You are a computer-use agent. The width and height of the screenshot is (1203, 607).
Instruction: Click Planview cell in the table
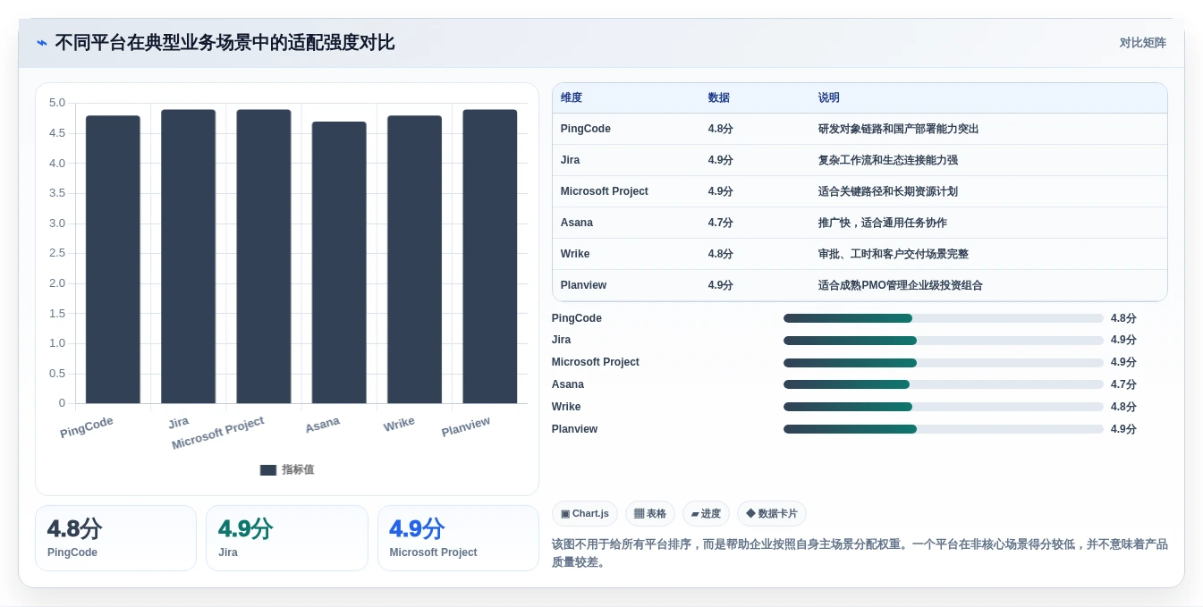(x=583, y=285)
